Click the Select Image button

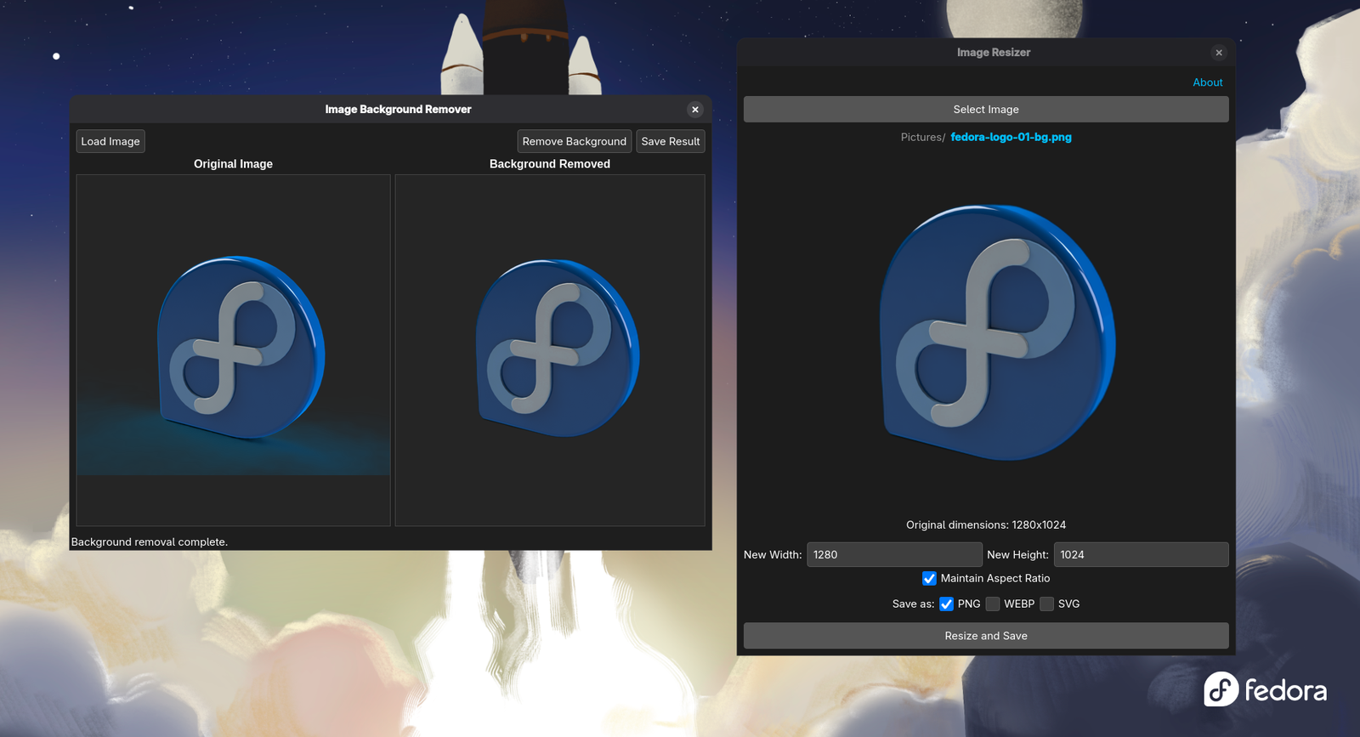tap(986, 109)
